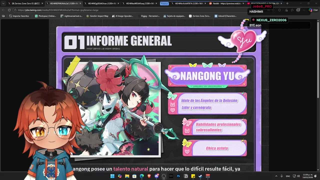Open Notion from the taskbar
320x180 pixels.
[186, 176]
